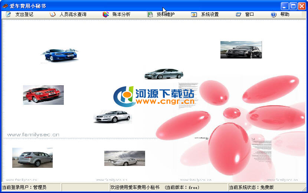Click the colorful 账本分析 icon
This screenshot has height=193, width=308.
click(x=106, y=14)
